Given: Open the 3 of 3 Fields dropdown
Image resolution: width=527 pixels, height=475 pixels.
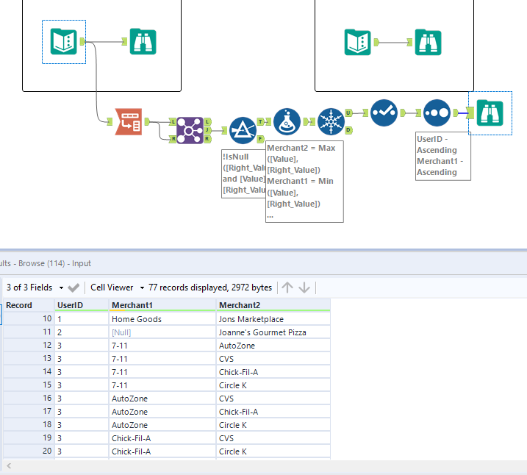Looking at the screenshot, I should pos(35,287).
